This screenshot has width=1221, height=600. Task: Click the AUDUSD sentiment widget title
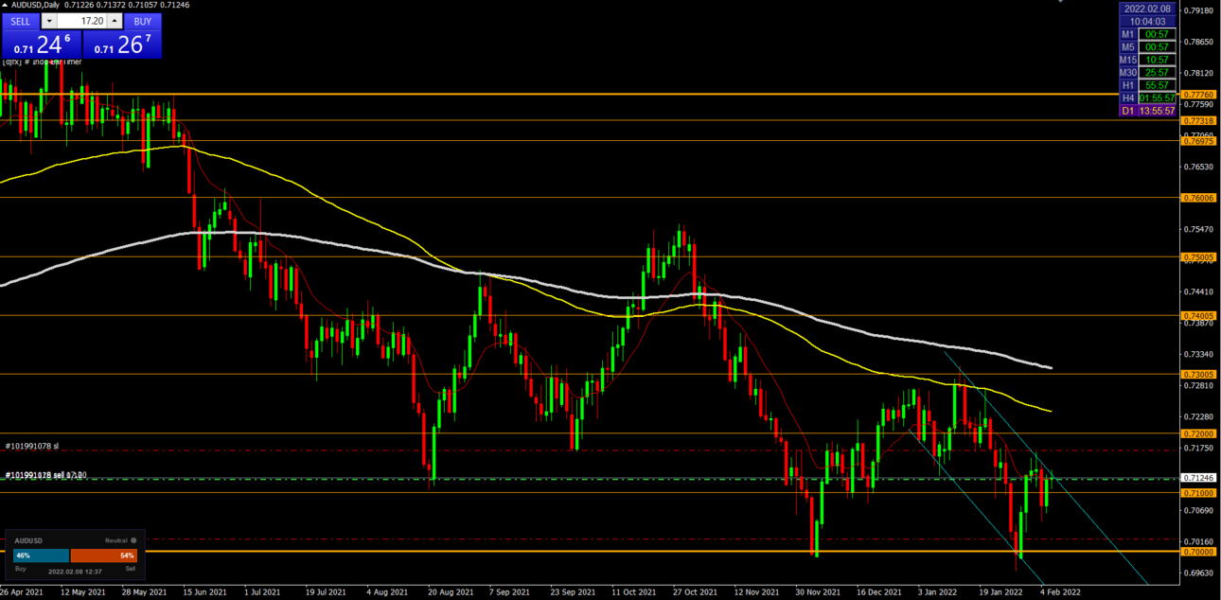click(x=28, y=539)
